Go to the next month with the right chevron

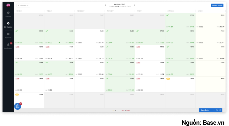tap(135, 5)
